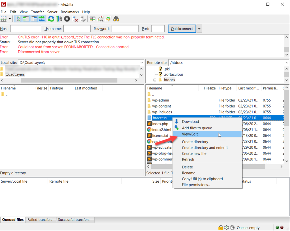
Task: Toggle processing of the transfer queue
Action: point(59,19)
